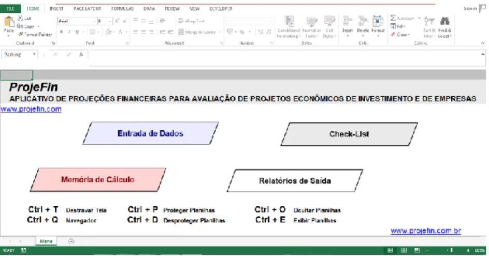
Task: Open the font size dropdown
Action: pos(110,21)
